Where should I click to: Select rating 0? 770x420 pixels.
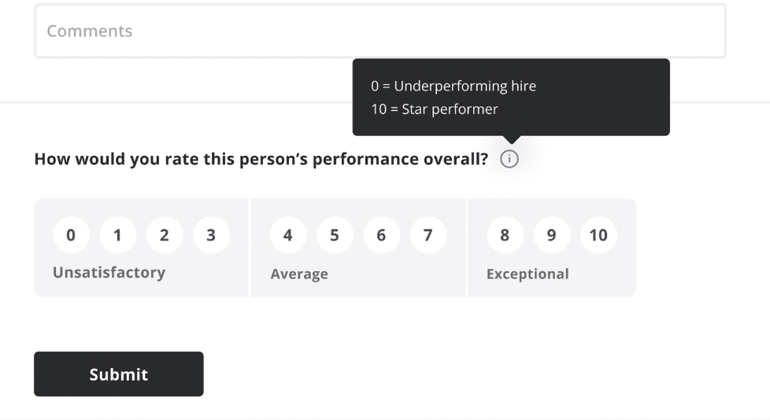[x=71, y=235]
